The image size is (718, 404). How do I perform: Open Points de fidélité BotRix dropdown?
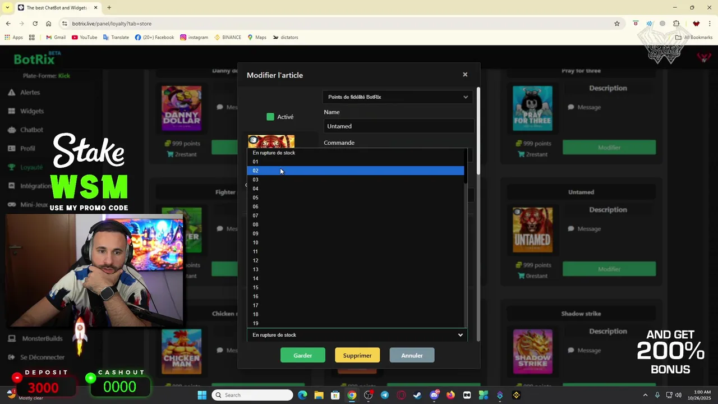tap(398, 97)
